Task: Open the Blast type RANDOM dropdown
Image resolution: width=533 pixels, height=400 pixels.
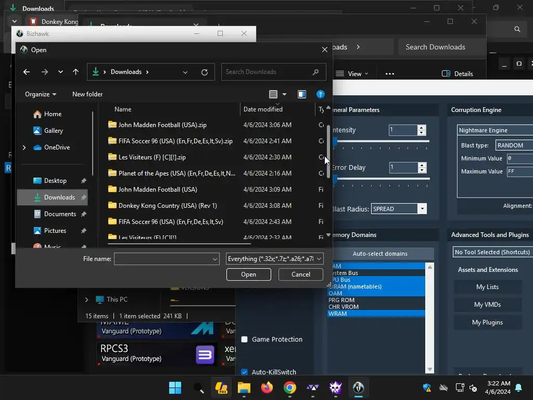Action: pos(514,145)
